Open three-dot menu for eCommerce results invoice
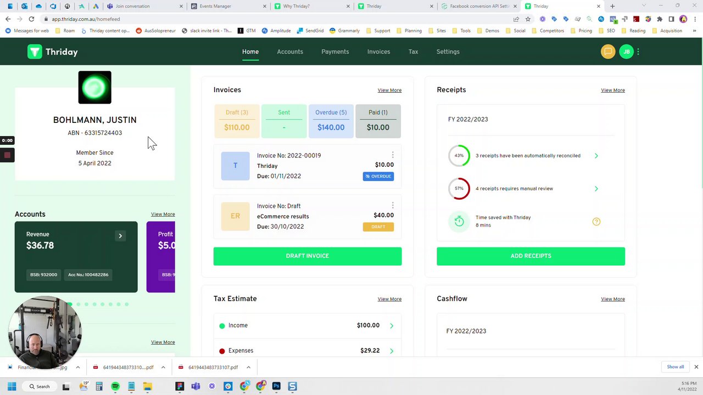This screenshot has height=395, width=703. point(393,205)
